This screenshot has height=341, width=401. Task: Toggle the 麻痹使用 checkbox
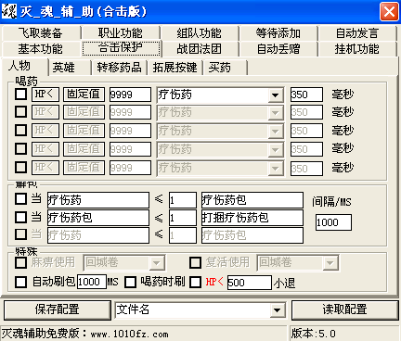[20, 263]
